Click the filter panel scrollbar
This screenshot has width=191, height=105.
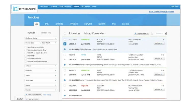59,59
